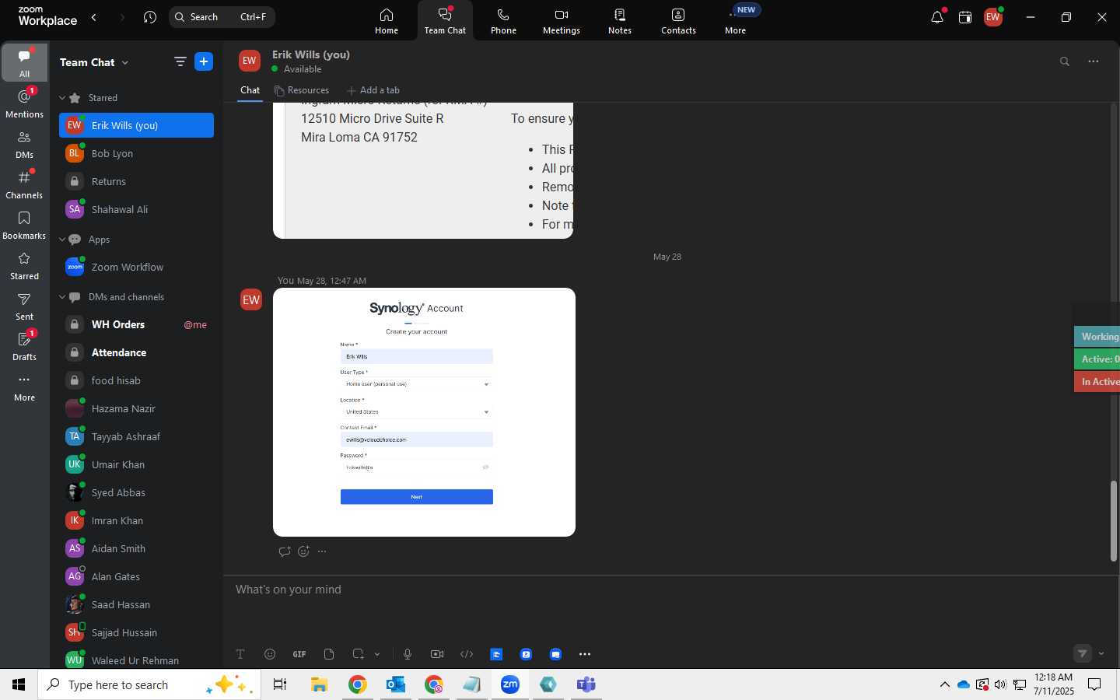This screenshot has width=1120, height=700.
Task: Switch to the Chat tab
Action: [x=250, y=90]
